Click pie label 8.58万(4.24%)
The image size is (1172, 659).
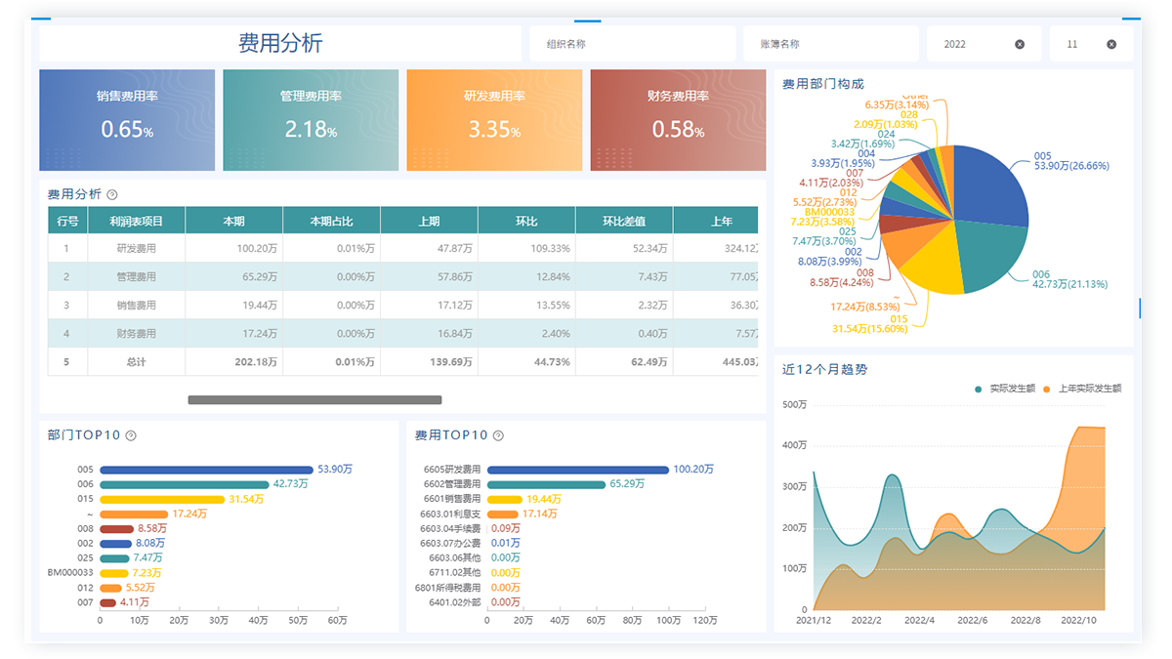[x=842, y=283]
